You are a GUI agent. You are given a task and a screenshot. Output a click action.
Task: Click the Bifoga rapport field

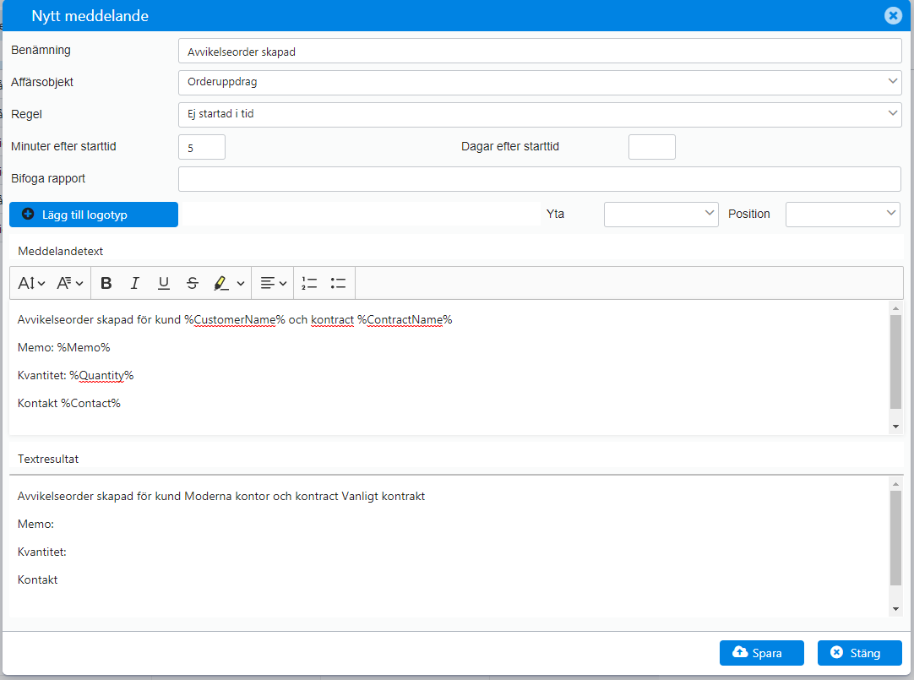(540, 179)
